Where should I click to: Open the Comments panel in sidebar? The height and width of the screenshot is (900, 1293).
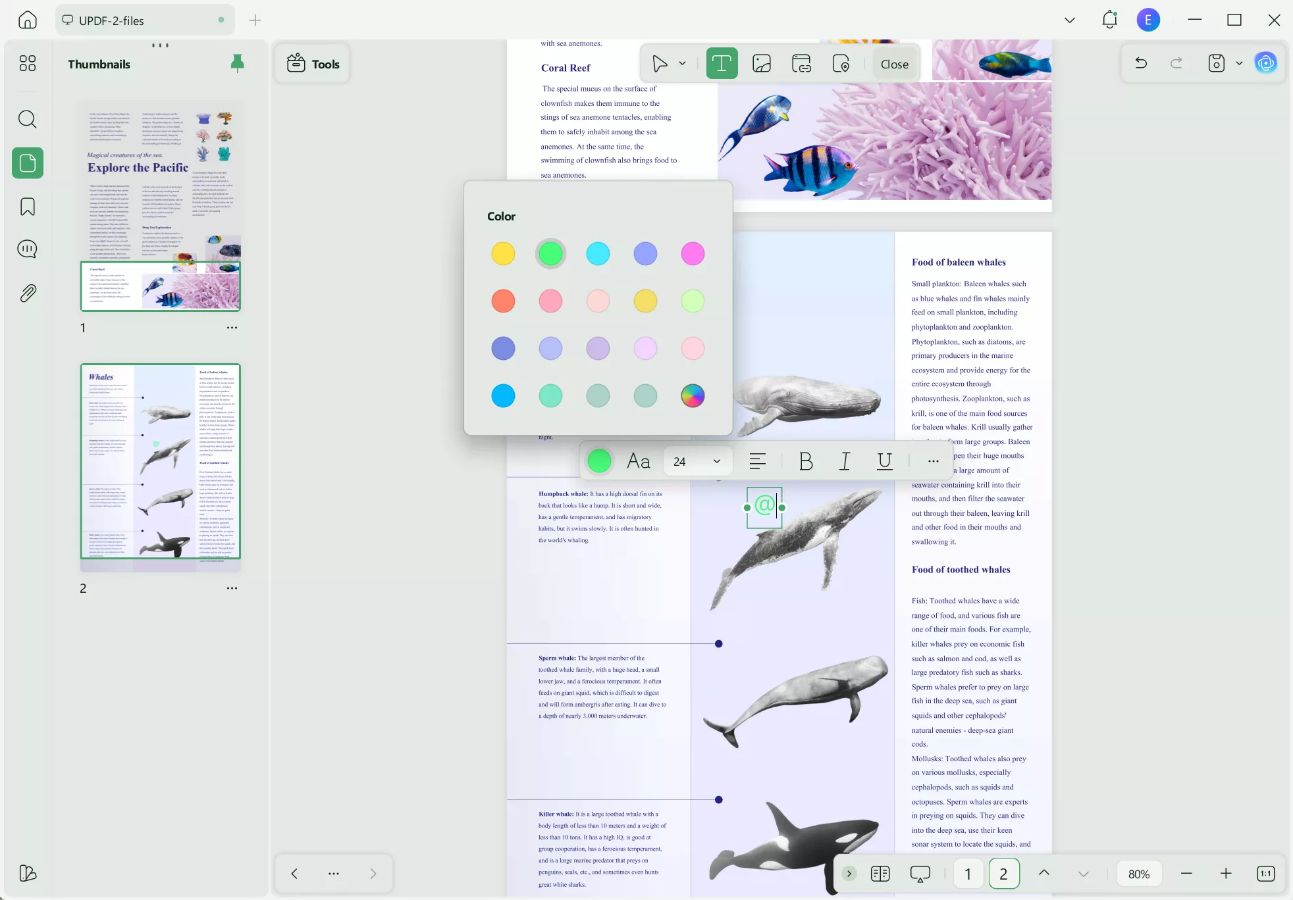click(27, 249)
